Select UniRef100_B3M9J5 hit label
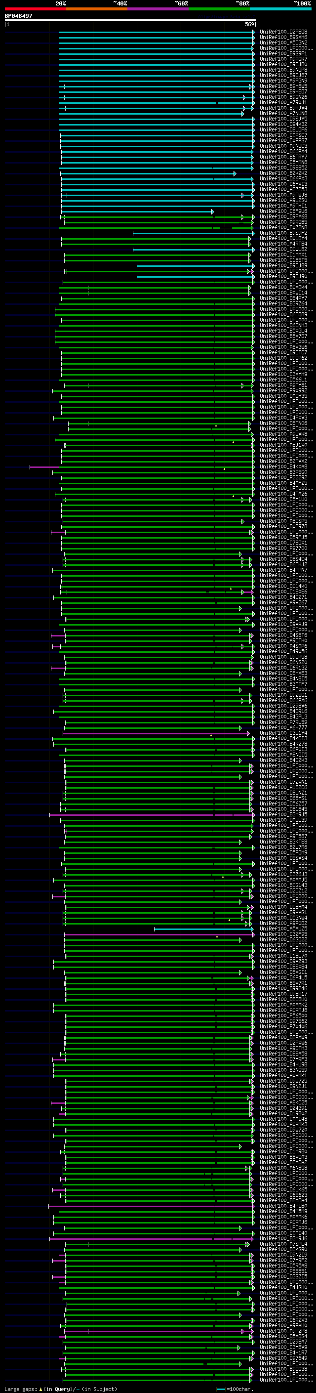The width and height of the screenshot is (316, 1393). (283, 814)
